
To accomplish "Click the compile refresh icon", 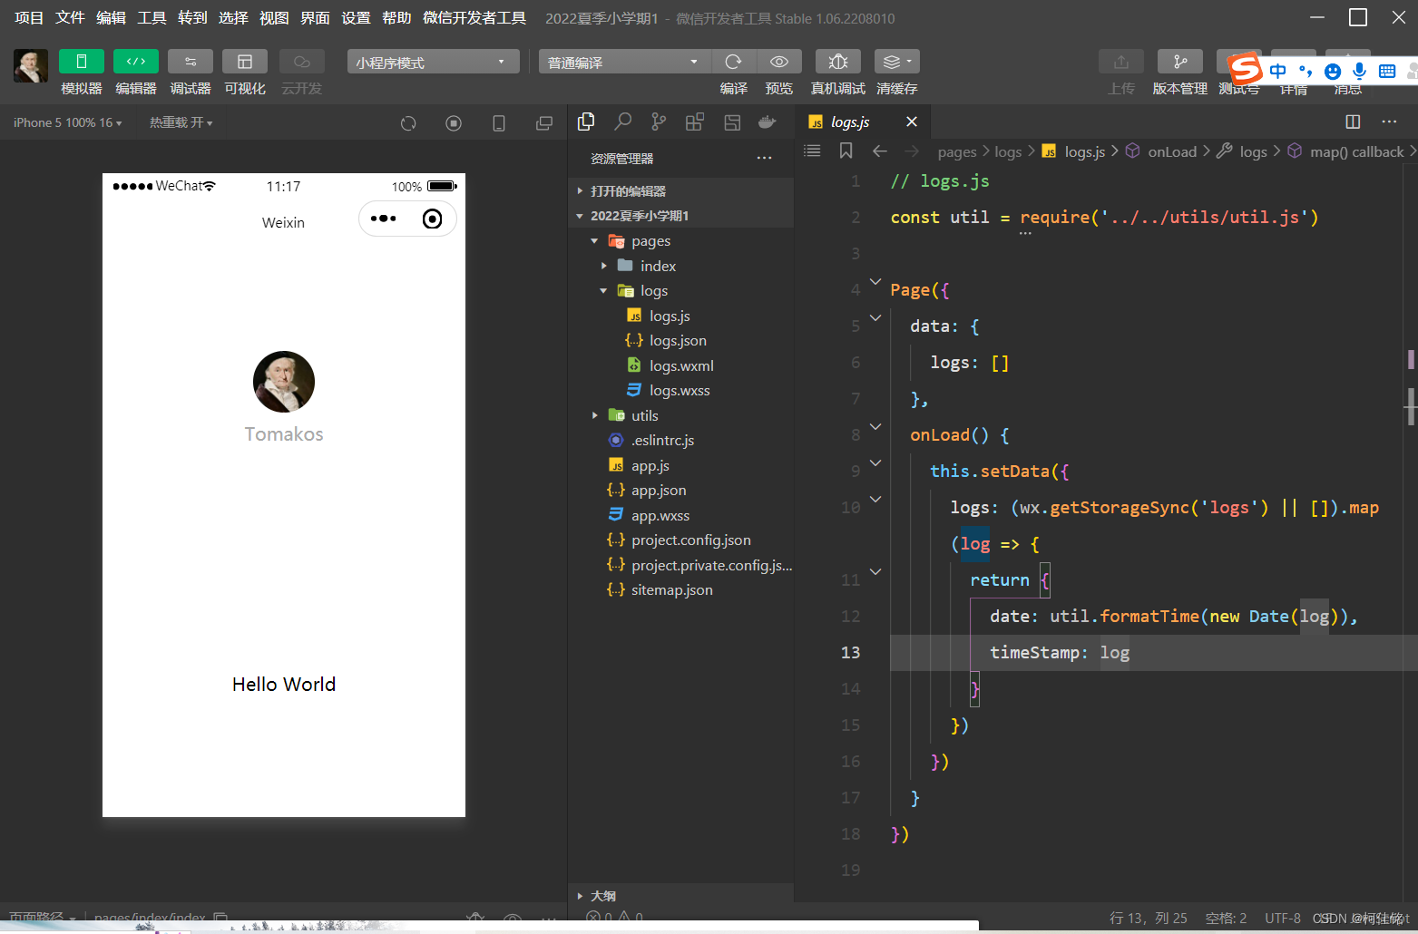I will tap(734, 62).
